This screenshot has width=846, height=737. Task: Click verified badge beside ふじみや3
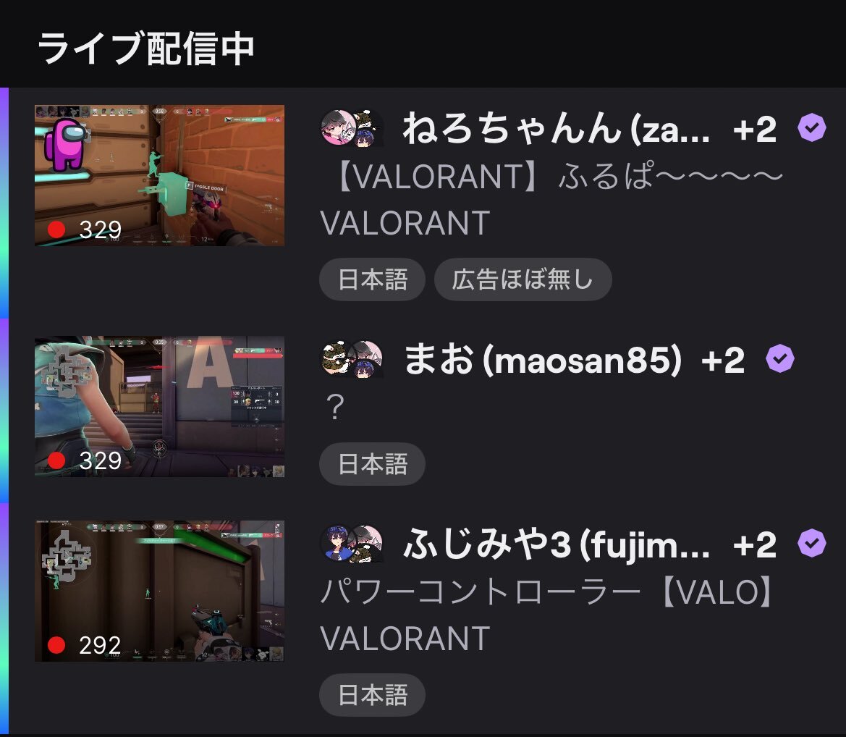(812, 543)
